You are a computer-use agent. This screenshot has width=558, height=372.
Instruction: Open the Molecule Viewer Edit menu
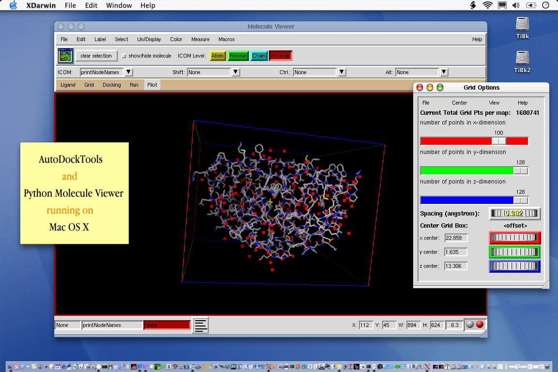click(81, 40)
